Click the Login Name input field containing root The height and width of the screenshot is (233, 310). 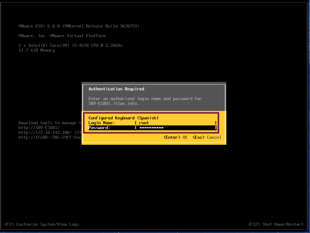176,123
